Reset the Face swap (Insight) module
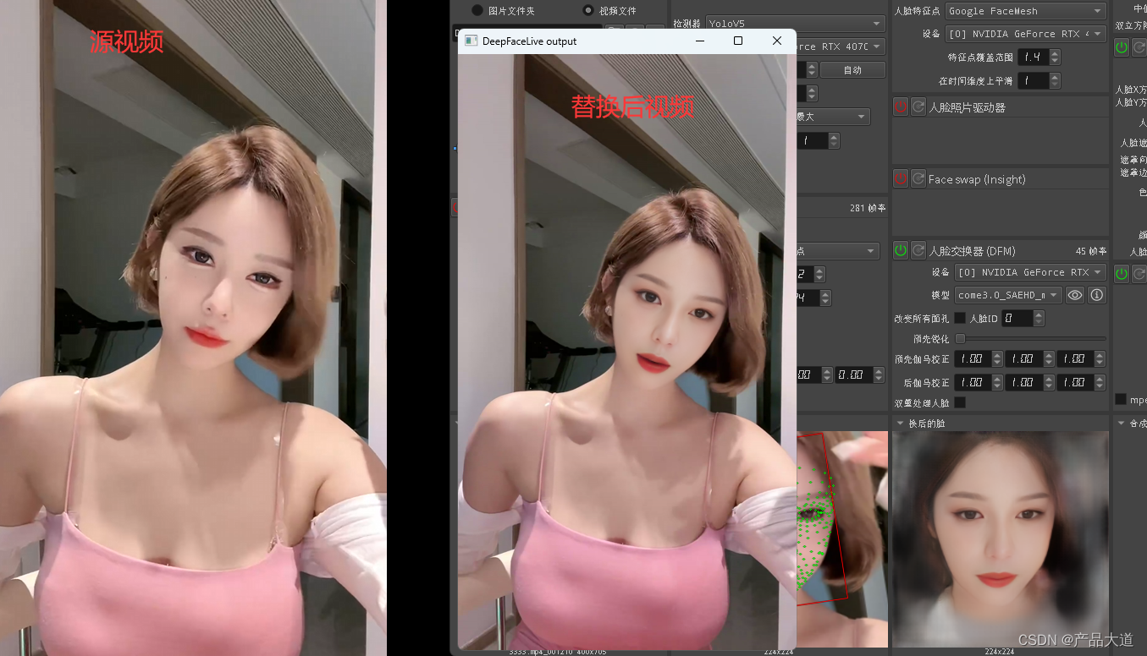 click(918, 178)
